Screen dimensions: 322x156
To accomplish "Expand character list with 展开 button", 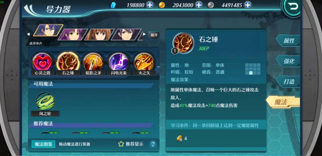I will click(x=154, y=35).
